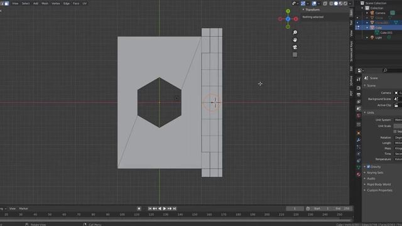Screen dimensions: 402x226
Task: Click the blue Z axis on navigation gizmo
Action: tap(288, 19)
